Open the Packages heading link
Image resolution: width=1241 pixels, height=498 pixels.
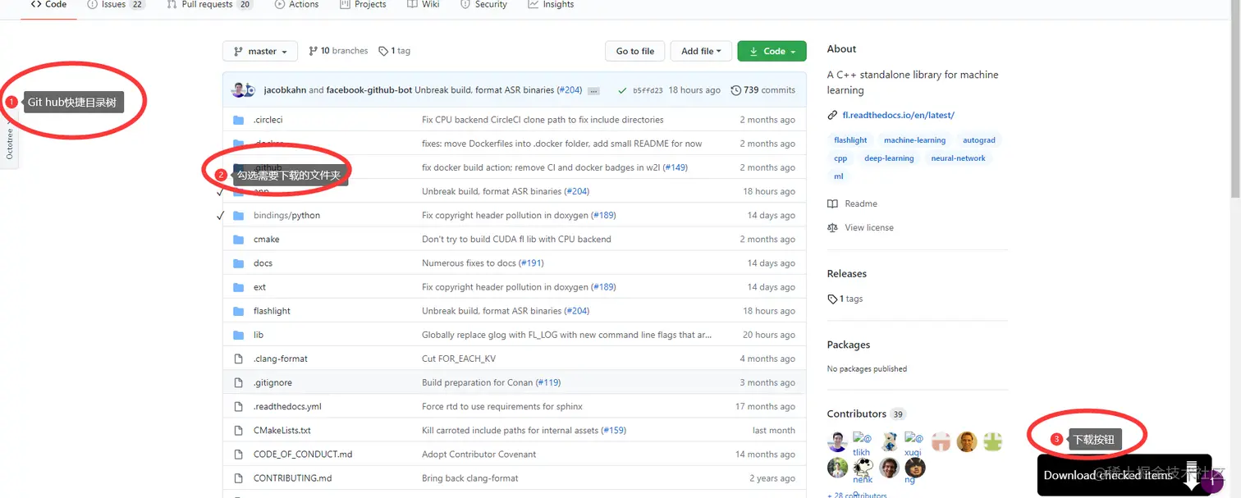(x=849, y=345)
